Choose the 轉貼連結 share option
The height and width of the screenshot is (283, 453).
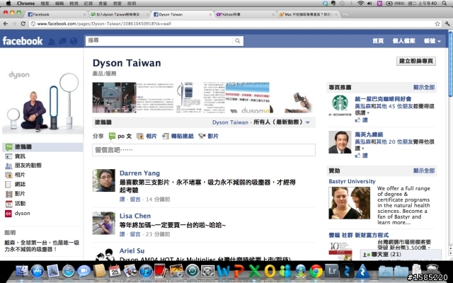178,136
